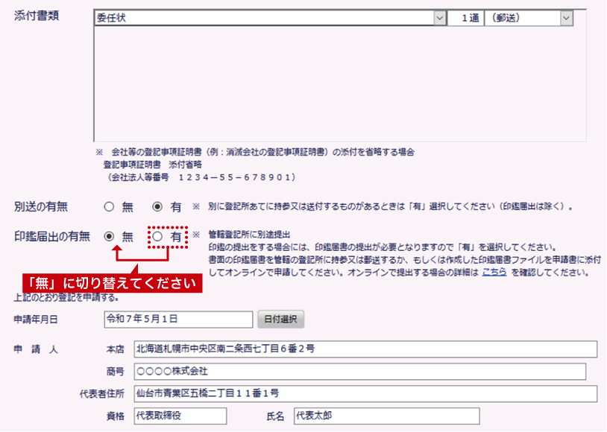Focus the 本店 address field
Screen dimensions: 607x432
(x=365, y=349)
